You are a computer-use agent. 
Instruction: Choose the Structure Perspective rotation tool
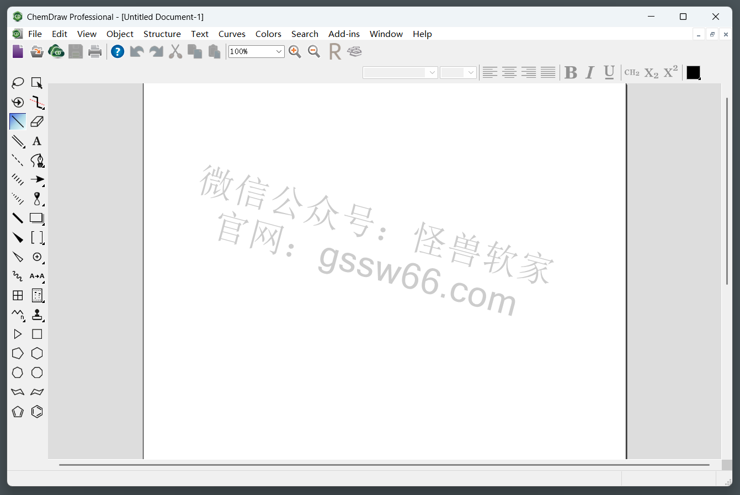(x=18, y=102)
